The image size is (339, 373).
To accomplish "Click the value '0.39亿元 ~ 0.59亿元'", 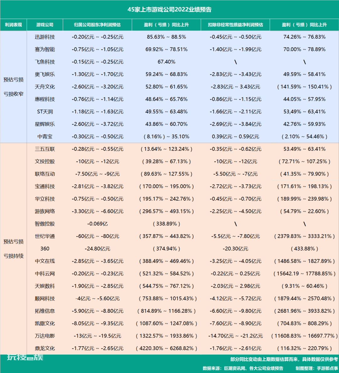I will [235, 137].
